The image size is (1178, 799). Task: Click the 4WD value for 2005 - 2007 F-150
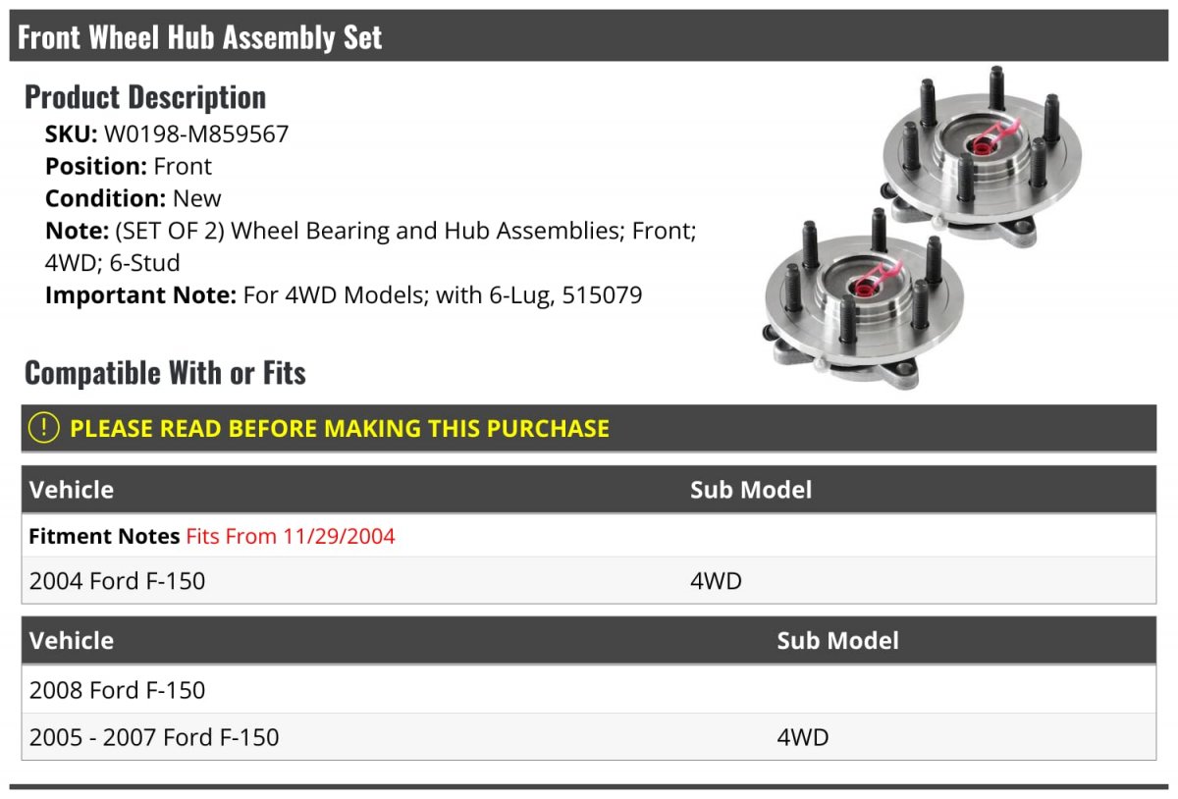point(803,737)
